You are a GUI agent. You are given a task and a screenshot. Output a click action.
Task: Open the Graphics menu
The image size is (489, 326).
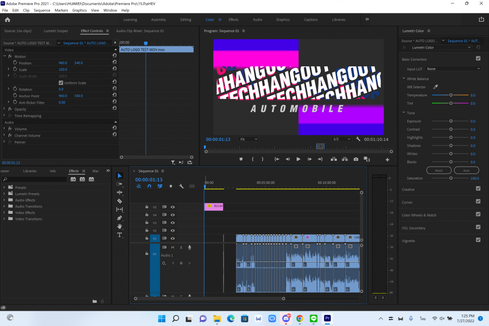pyautogui.click(x=79, y=11)
